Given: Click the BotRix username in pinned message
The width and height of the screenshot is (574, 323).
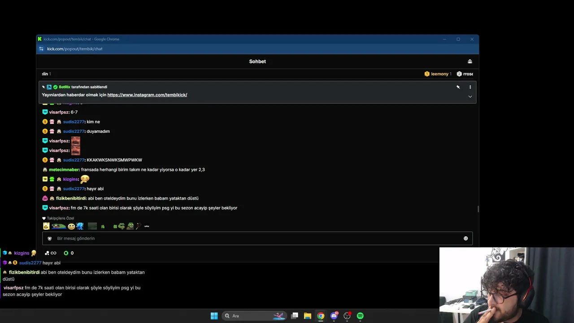Looking at the screenshot, I should tap(65, 87).
